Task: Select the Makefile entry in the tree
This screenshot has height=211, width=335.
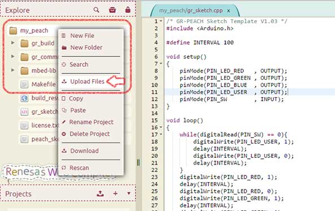Action: 43,84
